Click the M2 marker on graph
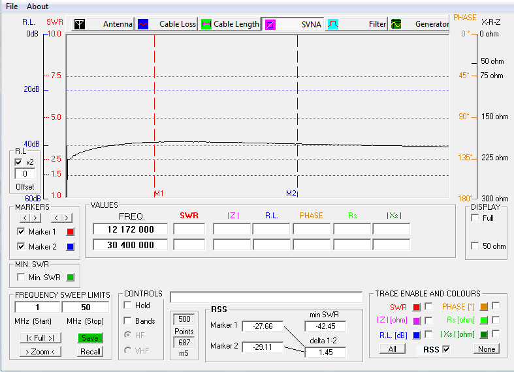The height and width of the screenshot is (372, 514). click(x=291, y=193)
